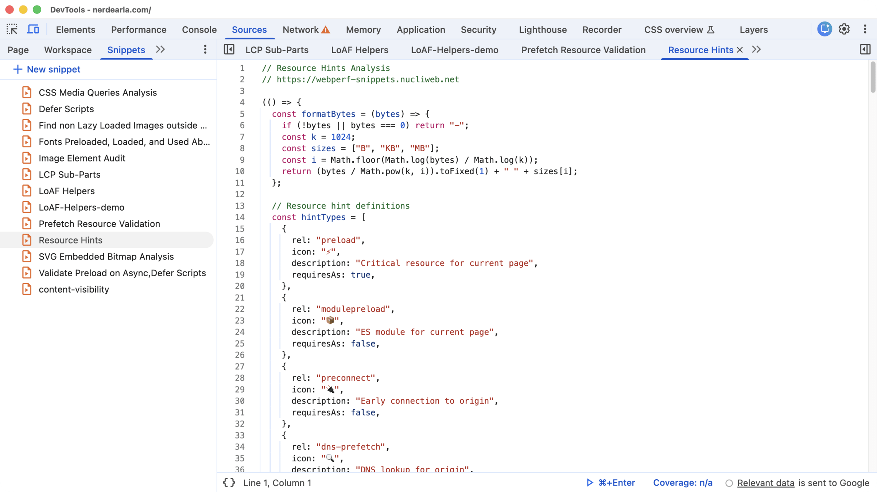Toggle the left navigator sidebar
This screenshot has height=492, width=877.
point(229,50)
